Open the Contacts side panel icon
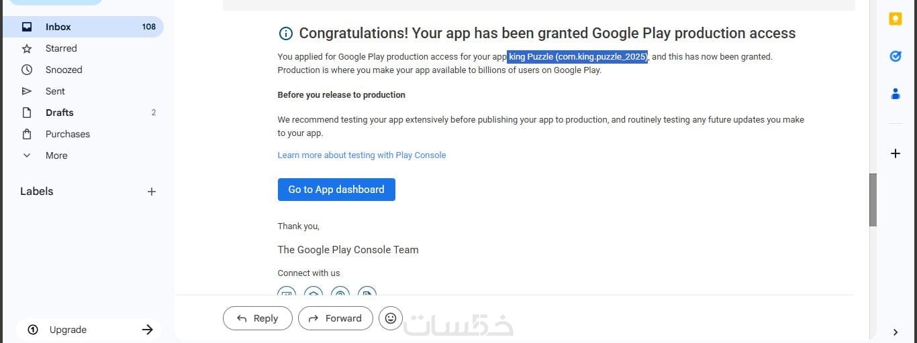Image resolution: width=917 pixels, height=343 pixels. pos(895,94)
